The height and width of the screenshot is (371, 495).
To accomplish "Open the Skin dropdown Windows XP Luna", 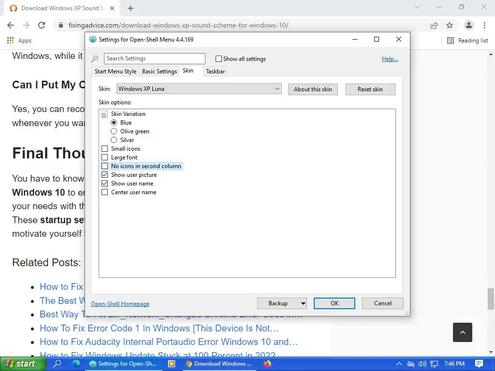I will (199, 89).
